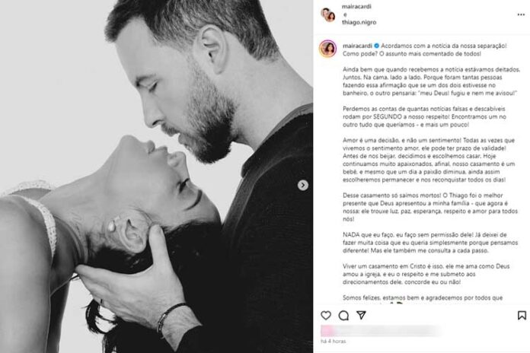Open the mairacardi profile link in the header
The image size is (530, 353).
pos(356,6)
